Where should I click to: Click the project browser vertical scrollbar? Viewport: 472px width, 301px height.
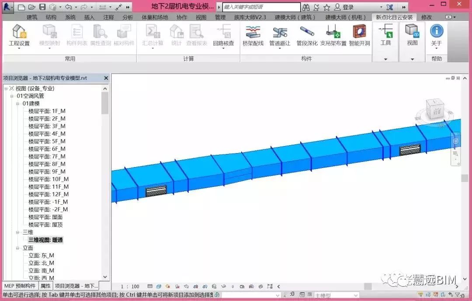pos(105,103)
